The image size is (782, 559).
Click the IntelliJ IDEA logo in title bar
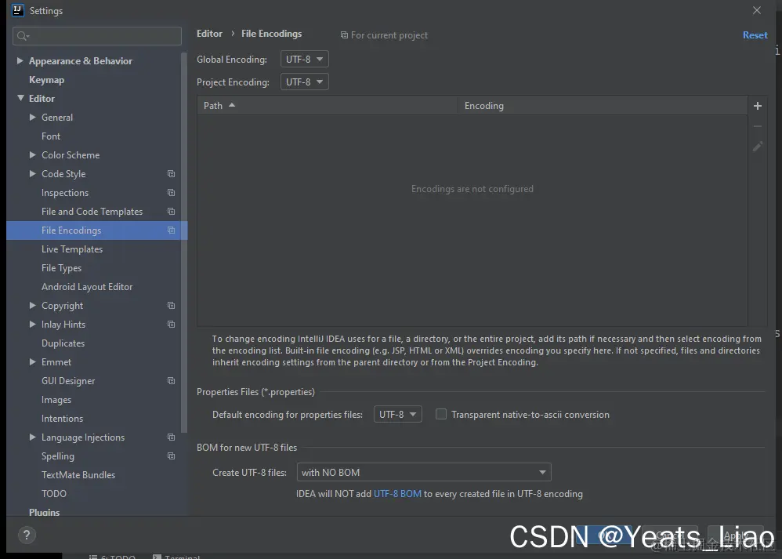[x=17, y=10]
